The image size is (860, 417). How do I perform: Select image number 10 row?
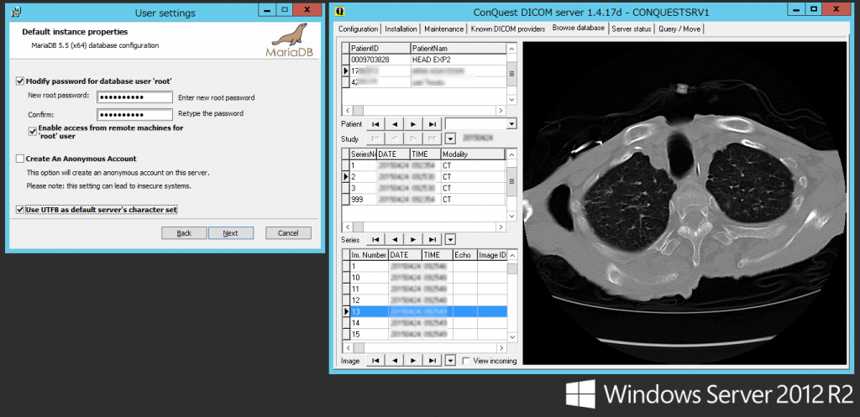(x=424, y=278)
